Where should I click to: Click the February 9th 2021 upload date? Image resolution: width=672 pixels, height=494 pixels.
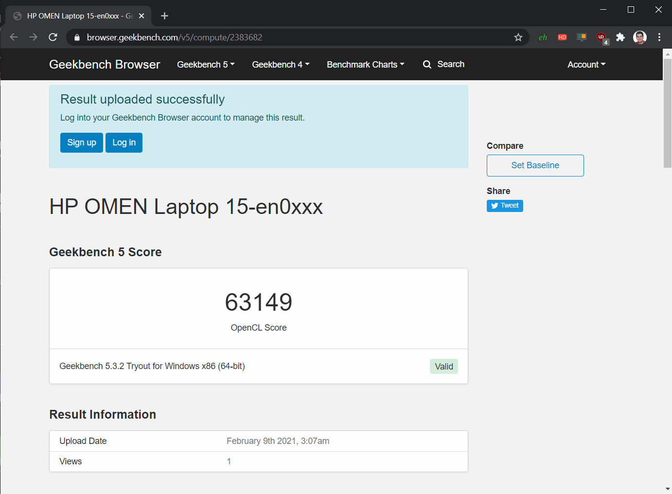278,441
